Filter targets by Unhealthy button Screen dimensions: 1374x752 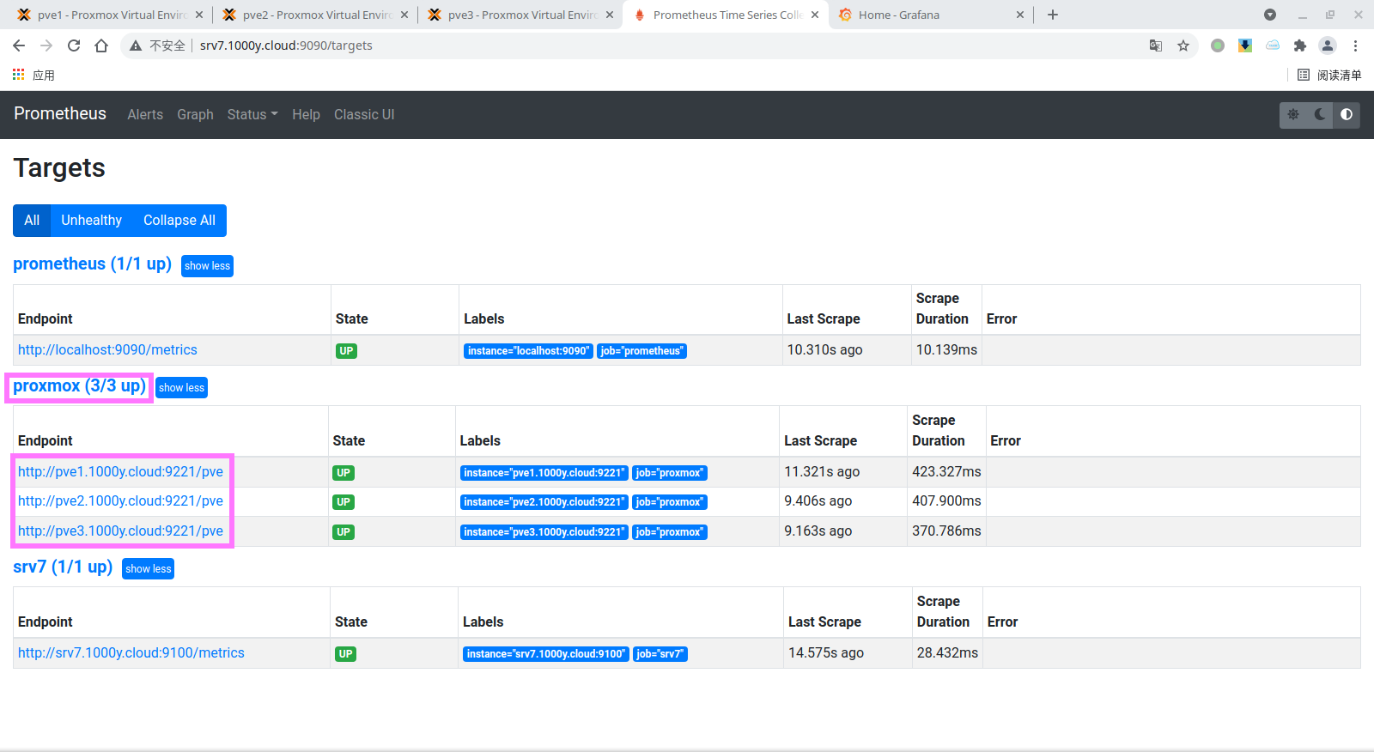click(x=91, y=221)
